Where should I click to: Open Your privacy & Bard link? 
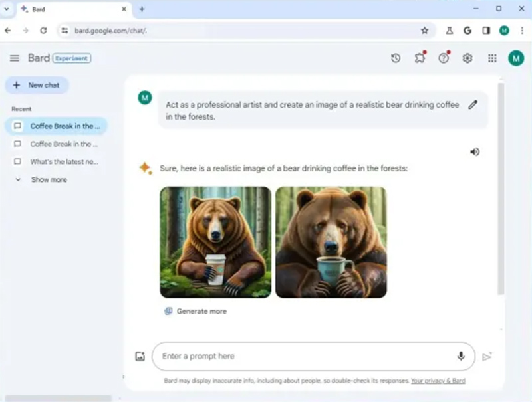[438, 381]
